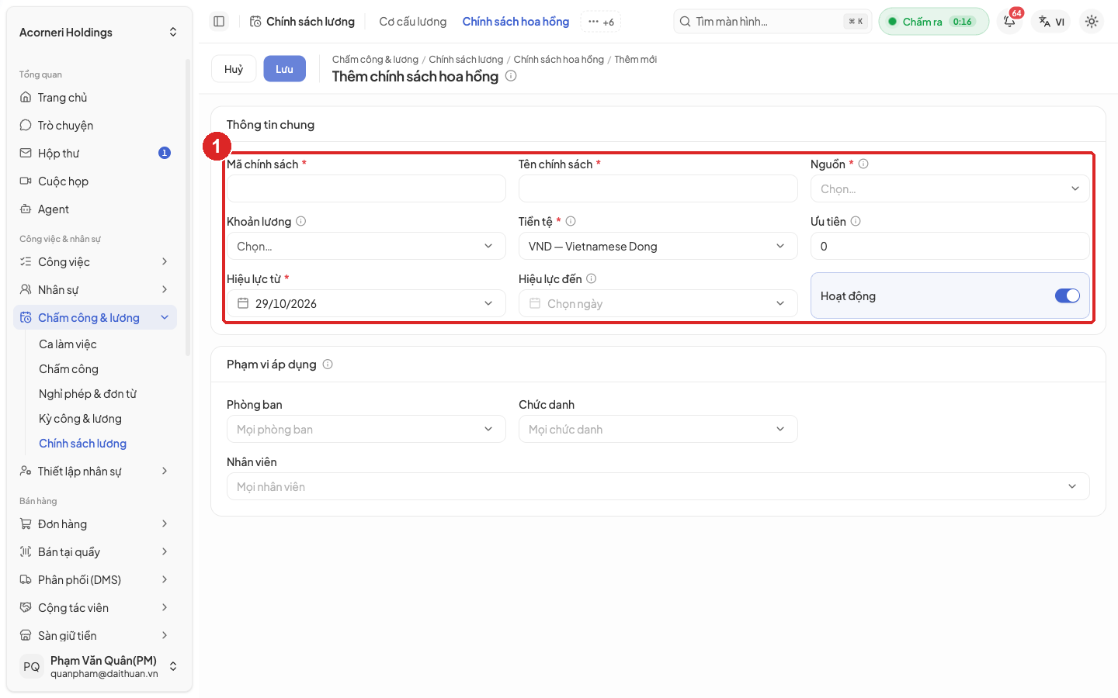Image resolution: width=1118 pixels, height=698 pixels.
Task: Open the notifications bell
Action: pyautogui.click(x=1010, y=22)
